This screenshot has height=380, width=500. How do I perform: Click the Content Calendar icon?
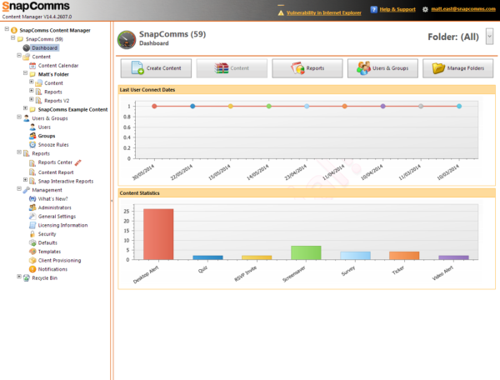tap(32, 66)
